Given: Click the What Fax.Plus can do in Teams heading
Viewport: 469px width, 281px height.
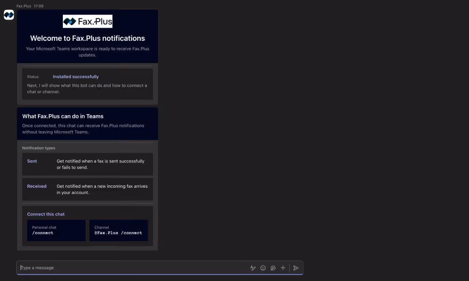Looking at the screenshot, I should point(63,116).
